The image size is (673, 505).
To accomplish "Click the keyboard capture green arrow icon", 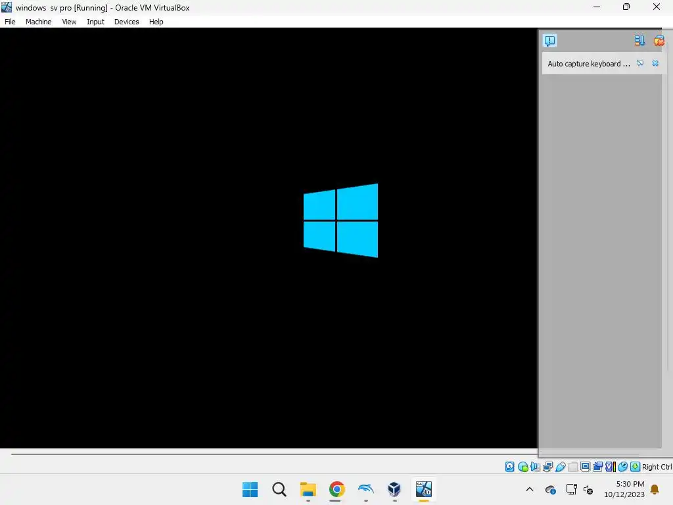I will pyautogui.click(x=636, y=467).
